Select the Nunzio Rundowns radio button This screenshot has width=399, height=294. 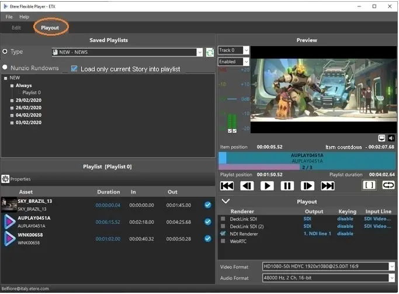5,68
